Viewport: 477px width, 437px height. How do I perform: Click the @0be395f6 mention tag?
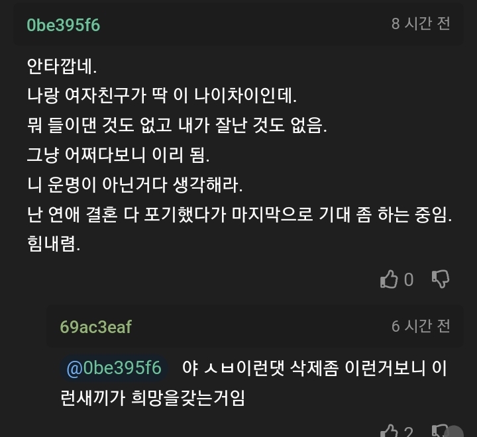pos(114,368)
